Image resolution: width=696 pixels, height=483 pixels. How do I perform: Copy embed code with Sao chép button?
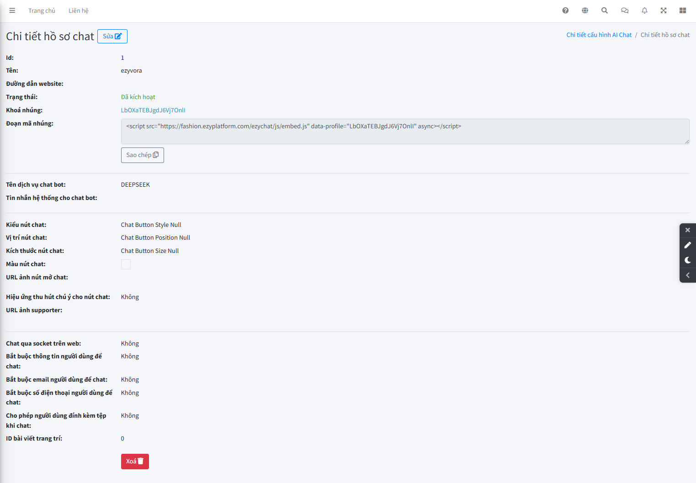(143, 155)
